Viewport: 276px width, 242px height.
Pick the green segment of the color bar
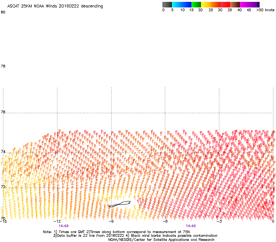(196, 4)
